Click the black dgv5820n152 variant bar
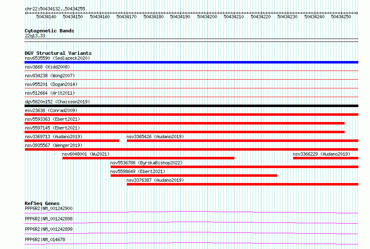Image resolution: width=370 pixels, height=249 pixels. coord(191,106)
